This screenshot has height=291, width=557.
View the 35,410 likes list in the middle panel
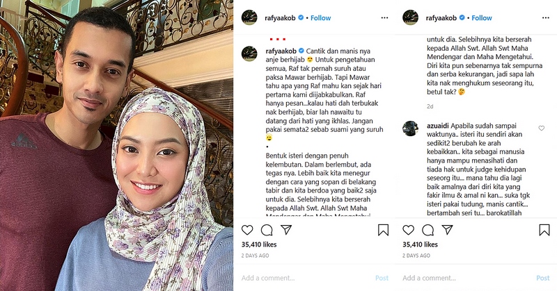259,244
